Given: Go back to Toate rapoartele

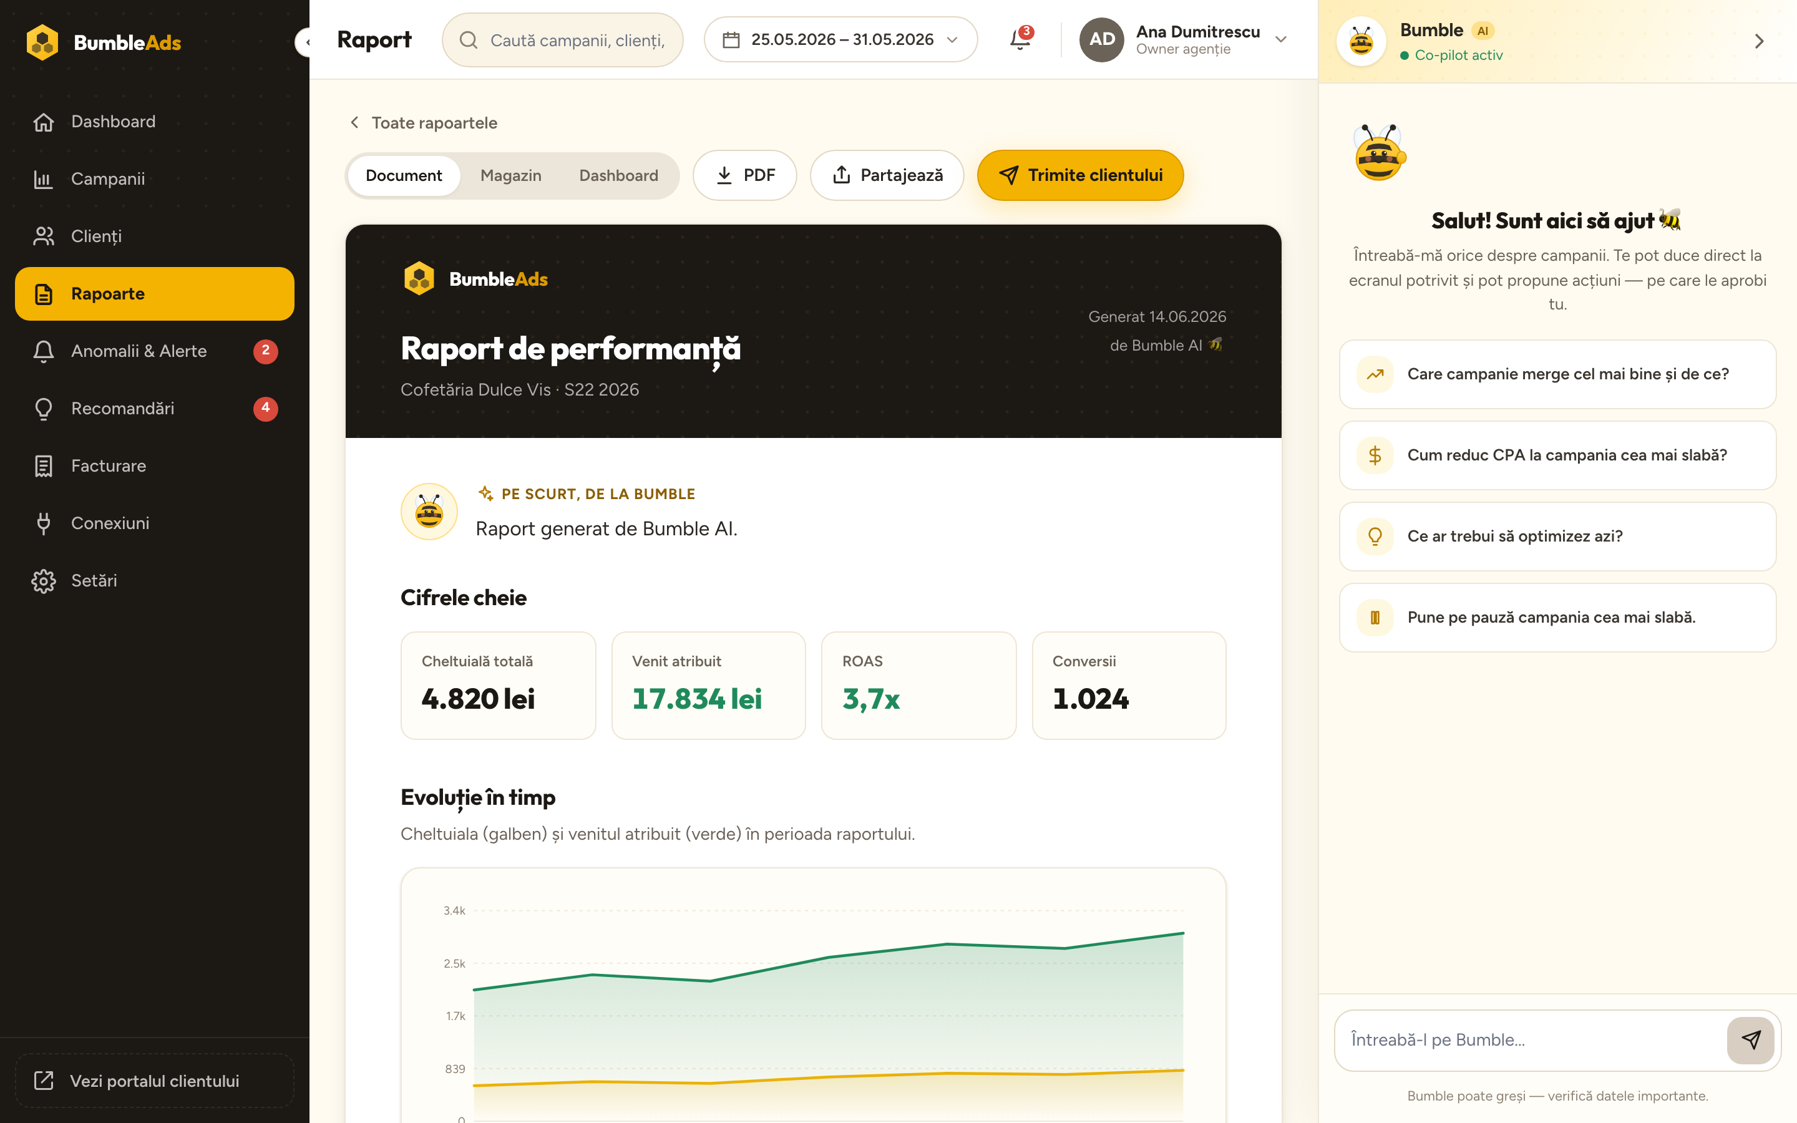Looking at the screenshot, I should [423, 122].
